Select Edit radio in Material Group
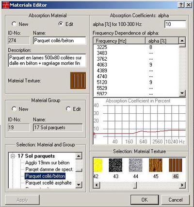The width and height of the screenshot is (194, 207). 68,109
